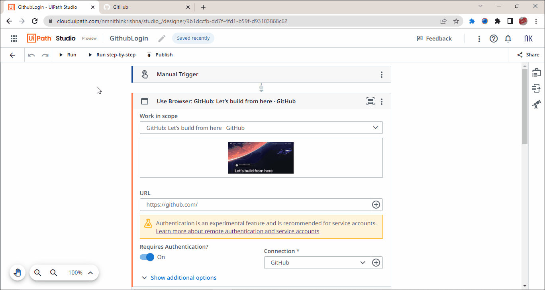Undo the last workflow change

click(31, 55)
